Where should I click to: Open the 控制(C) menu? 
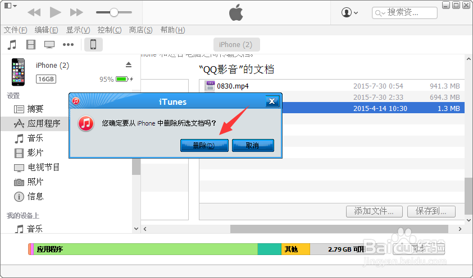[x=110, y=30]
